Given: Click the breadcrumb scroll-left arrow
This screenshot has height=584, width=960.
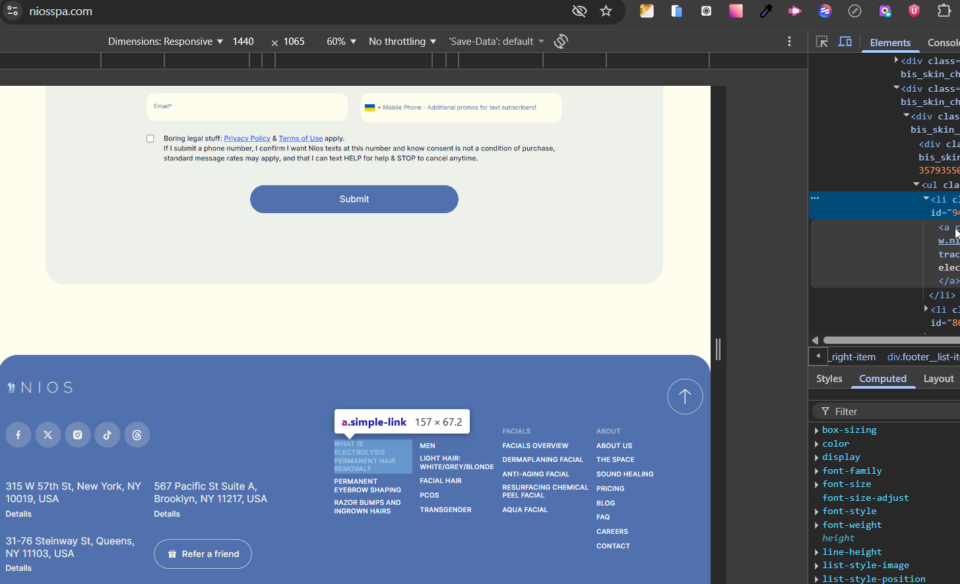Looking at the screenshot, I should [x=818, y=356].
